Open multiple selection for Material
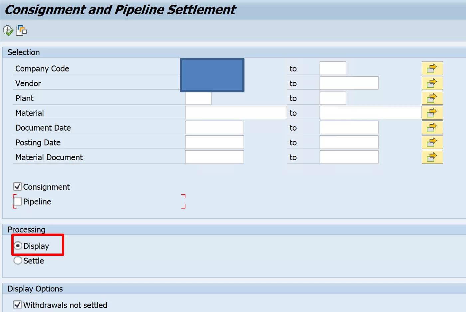This screenshot has height=312, width=466. tap(432, 113)
